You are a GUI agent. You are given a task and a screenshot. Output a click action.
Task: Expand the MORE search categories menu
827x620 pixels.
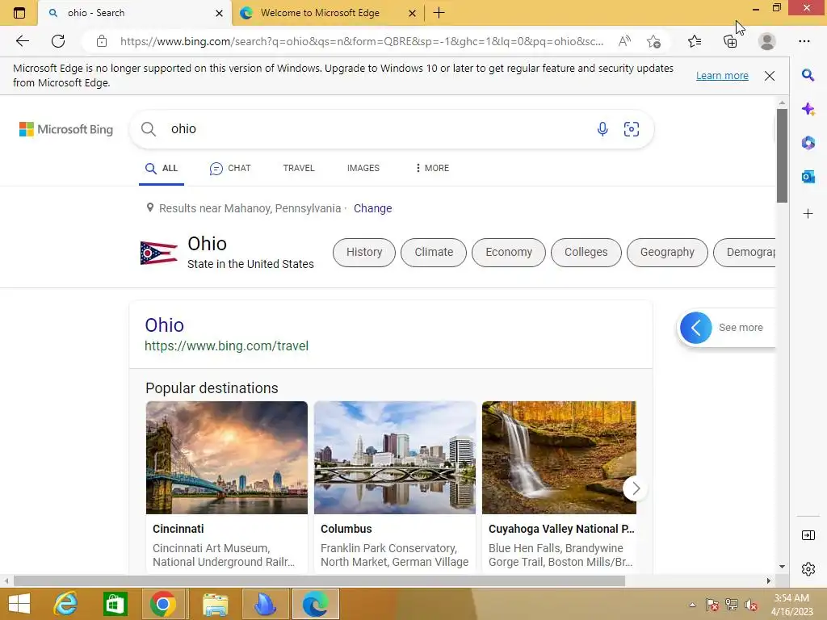tap(432, 168)
